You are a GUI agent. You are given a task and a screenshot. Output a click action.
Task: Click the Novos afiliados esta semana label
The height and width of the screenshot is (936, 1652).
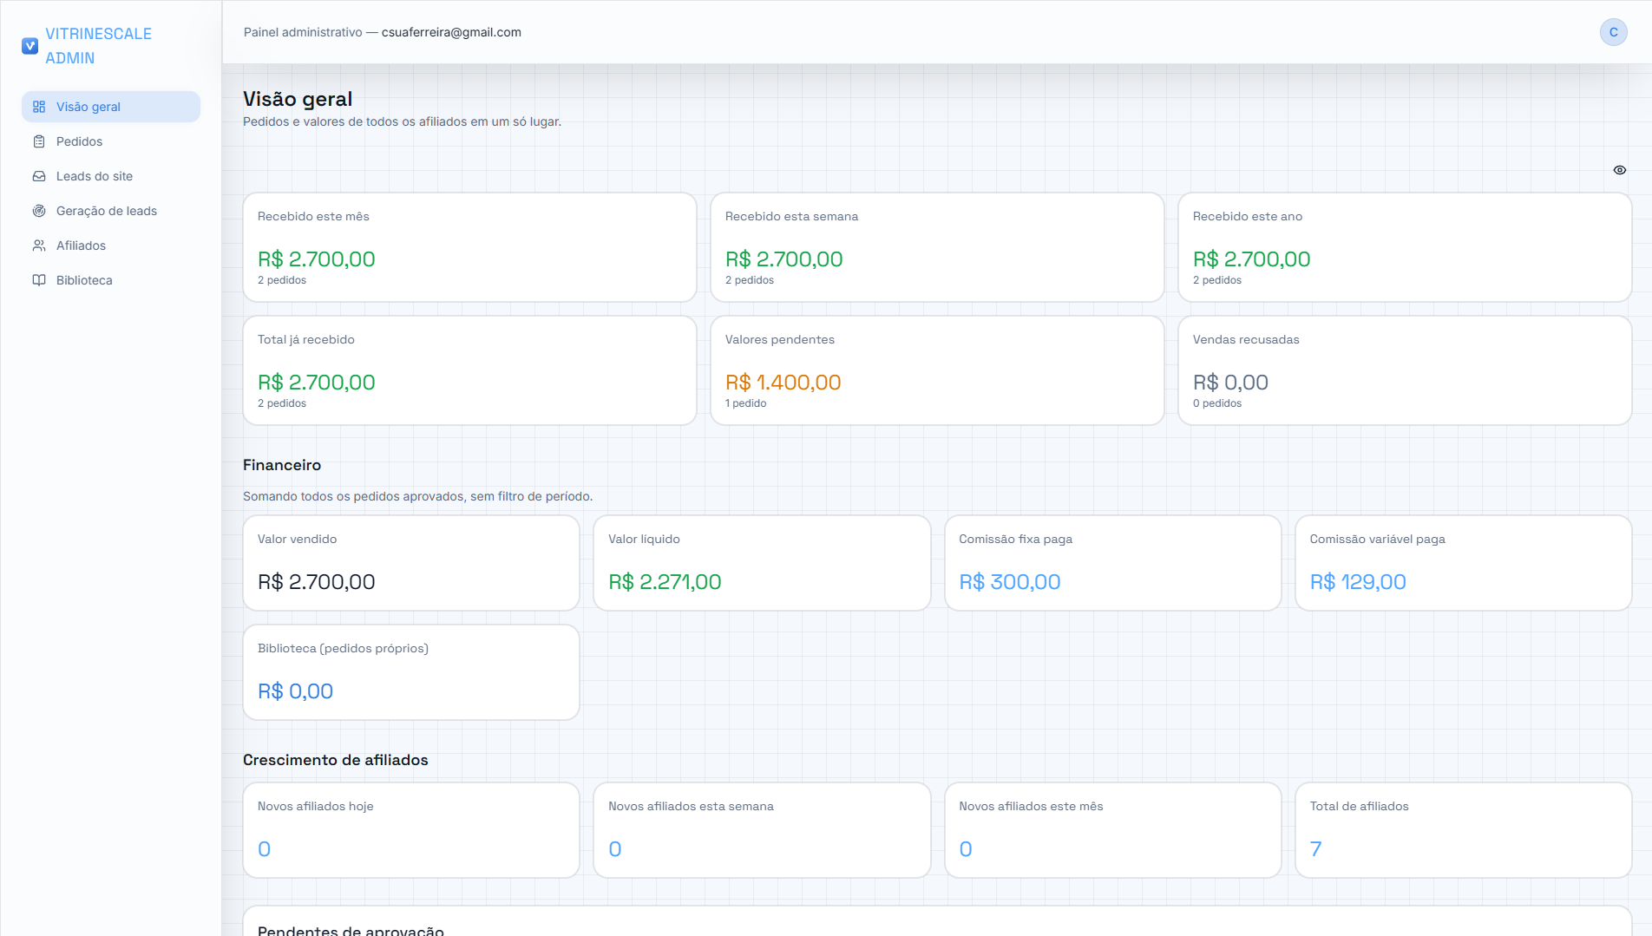click(691, 806)
